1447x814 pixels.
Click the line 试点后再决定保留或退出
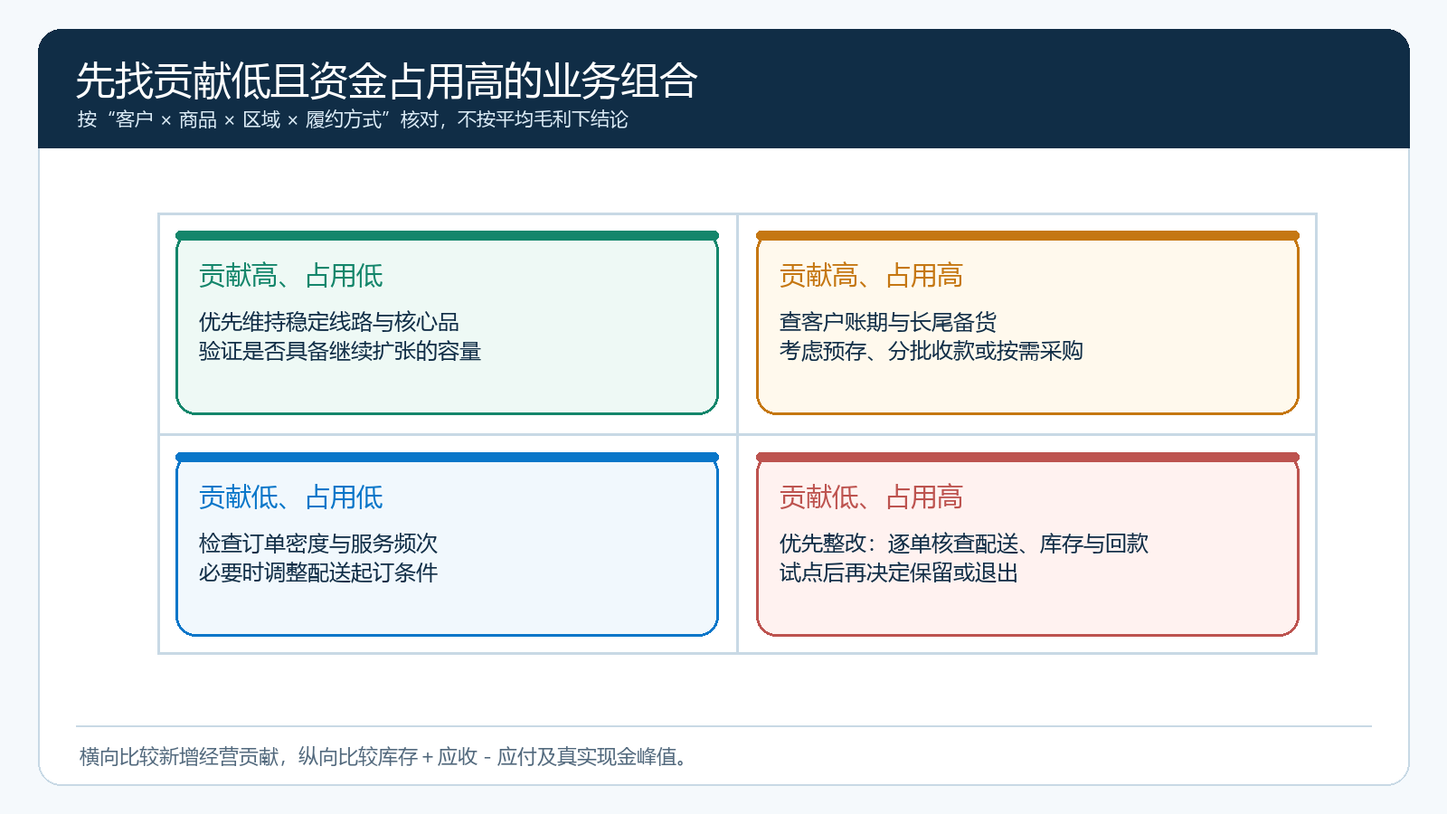(899, 573)
